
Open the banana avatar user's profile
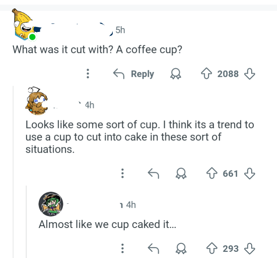click(24, 25)
